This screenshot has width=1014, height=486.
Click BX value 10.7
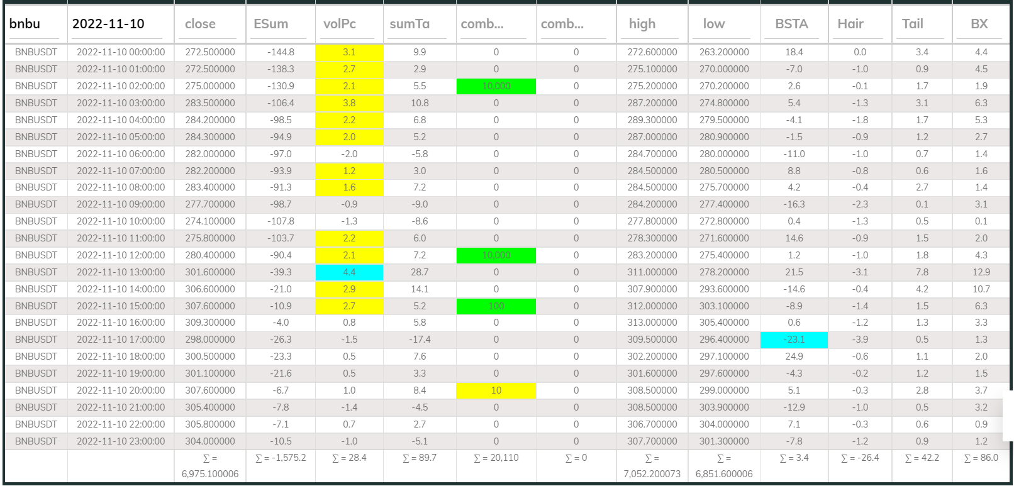click(981, 289)
